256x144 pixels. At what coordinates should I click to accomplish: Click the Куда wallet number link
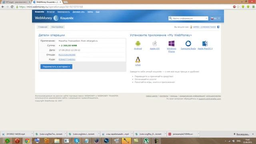coord(67,60)
